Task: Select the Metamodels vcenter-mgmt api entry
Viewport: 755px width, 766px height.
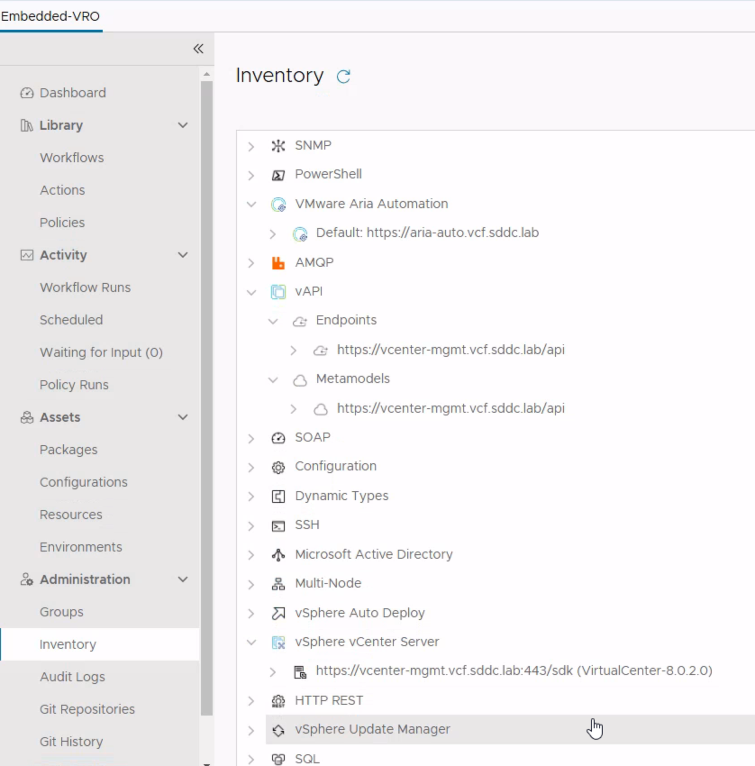Action: [450, 409]
